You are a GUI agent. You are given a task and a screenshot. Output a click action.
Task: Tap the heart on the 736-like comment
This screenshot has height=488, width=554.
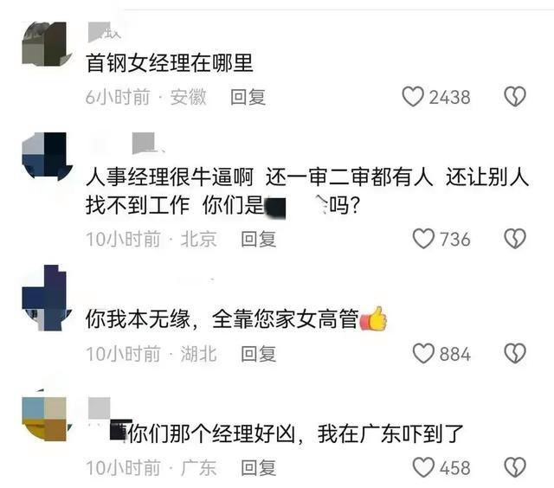(x=423, y=239)
